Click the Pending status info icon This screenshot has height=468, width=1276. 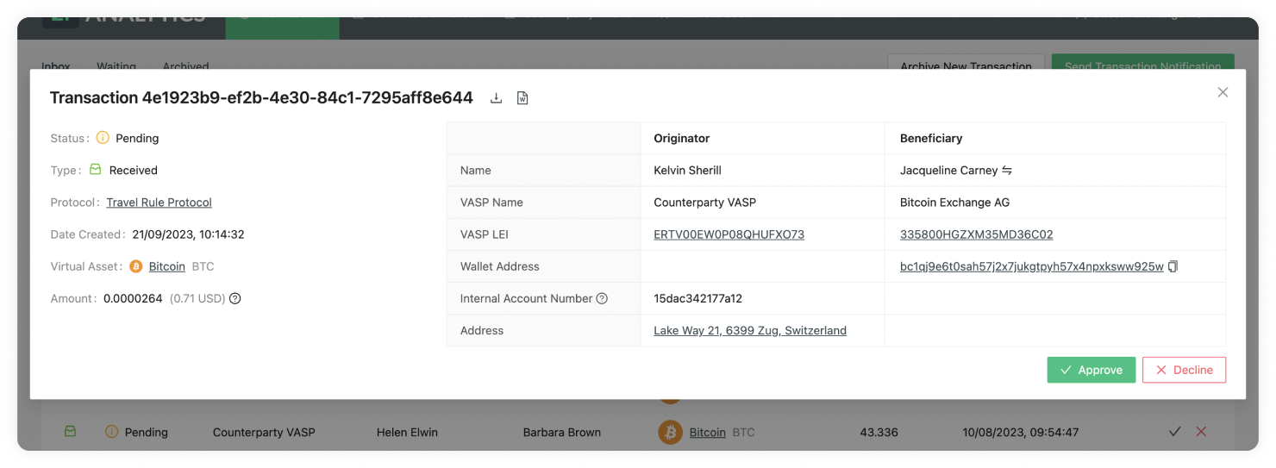[x=103, y=138]
